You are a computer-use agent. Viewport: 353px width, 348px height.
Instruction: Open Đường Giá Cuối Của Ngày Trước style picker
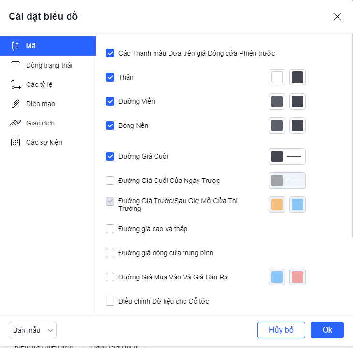287,181
